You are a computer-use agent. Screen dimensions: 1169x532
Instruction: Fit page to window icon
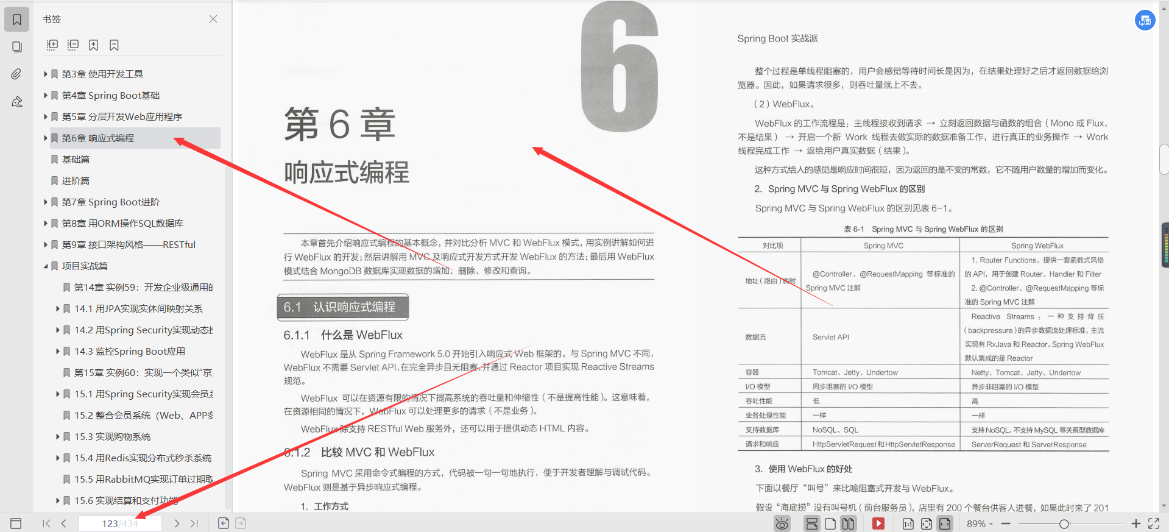pos(926,524)
